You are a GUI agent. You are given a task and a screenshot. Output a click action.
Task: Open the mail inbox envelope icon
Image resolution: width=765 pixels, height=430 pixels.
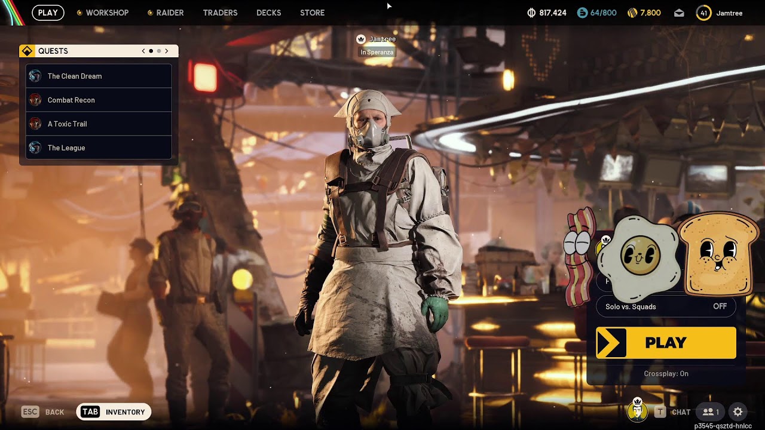[679, 13]
